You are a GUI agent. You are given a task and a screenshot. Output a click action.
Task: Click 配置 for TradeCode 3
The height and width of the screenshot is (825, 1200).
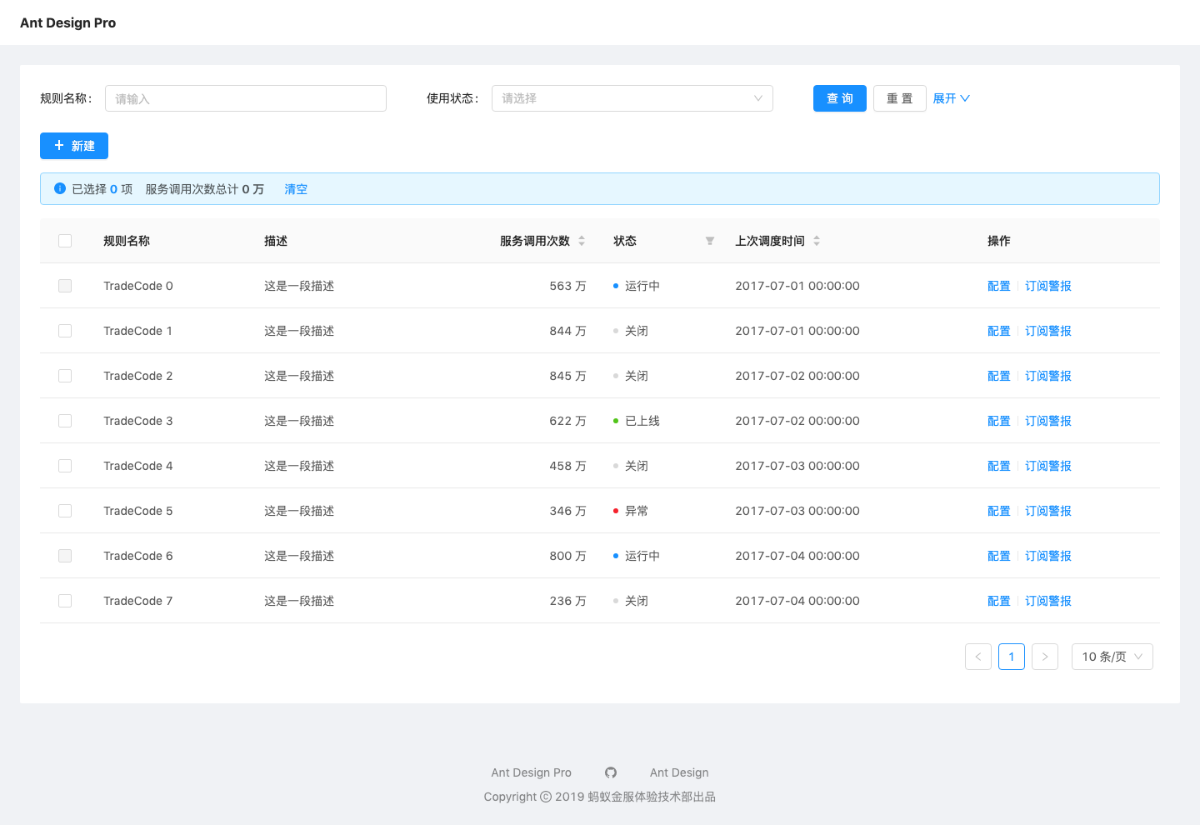[999, 421]
